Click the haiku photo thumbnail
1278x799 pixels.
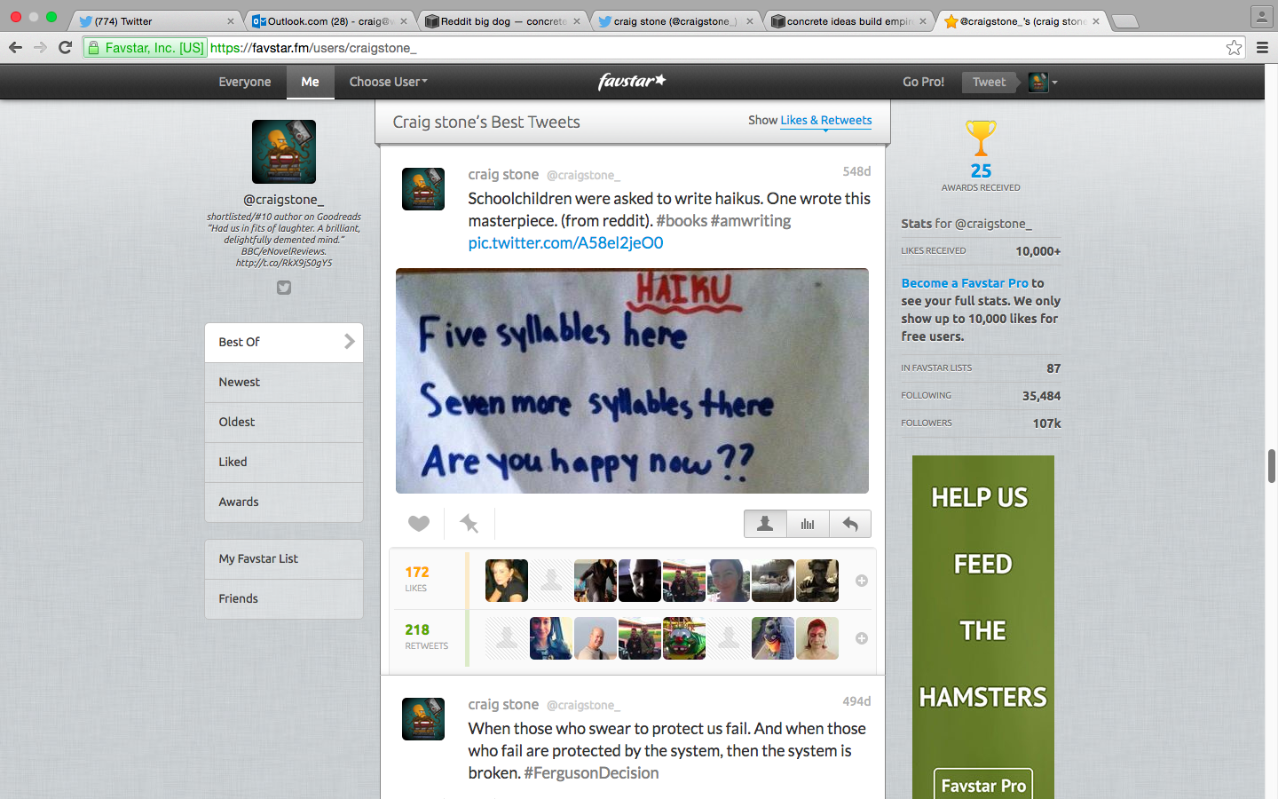(632, 381)
